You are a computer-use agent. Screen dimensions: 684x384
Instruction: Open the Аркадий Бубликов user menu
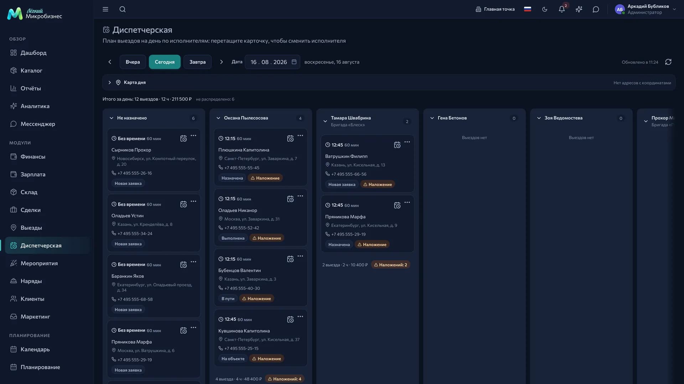[646, 9]
